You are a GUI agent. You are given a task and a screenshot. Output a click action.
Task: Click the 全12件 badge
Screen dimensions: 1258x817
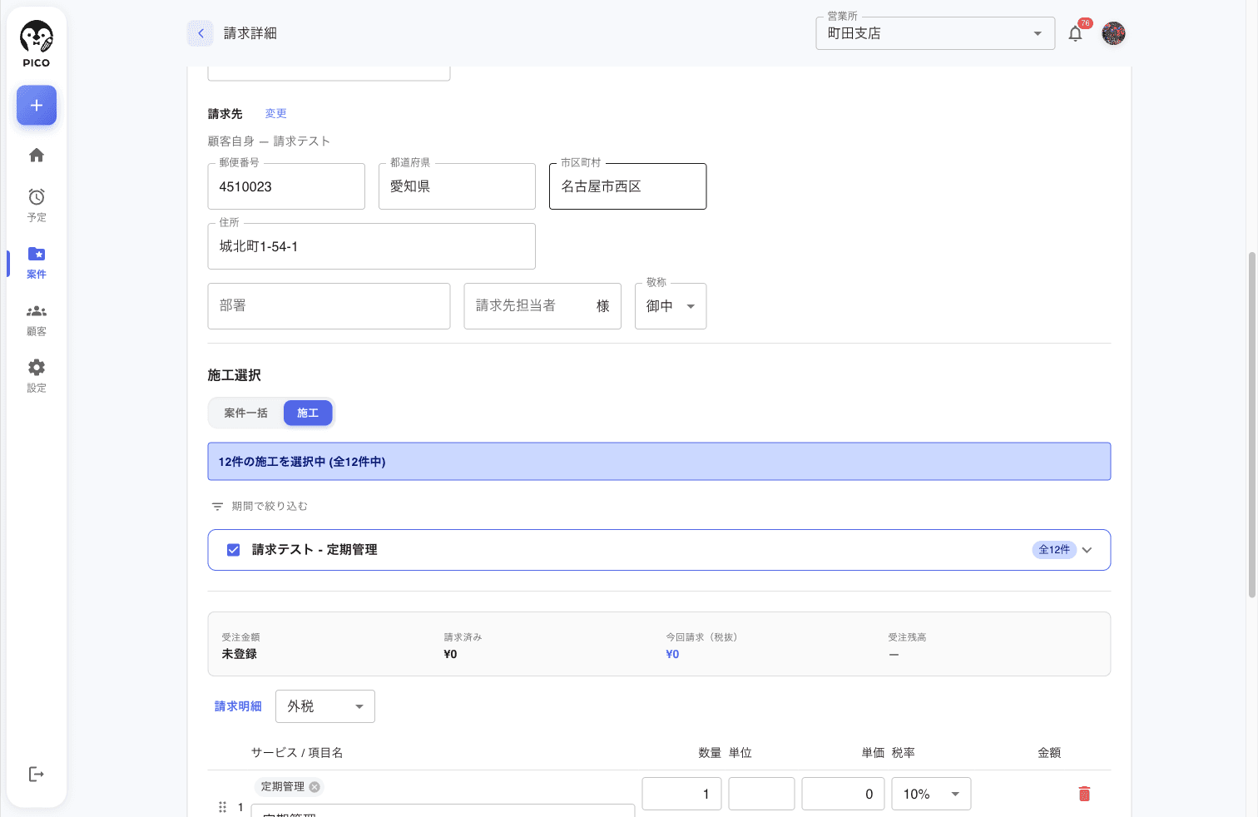tap(1054, 550)
